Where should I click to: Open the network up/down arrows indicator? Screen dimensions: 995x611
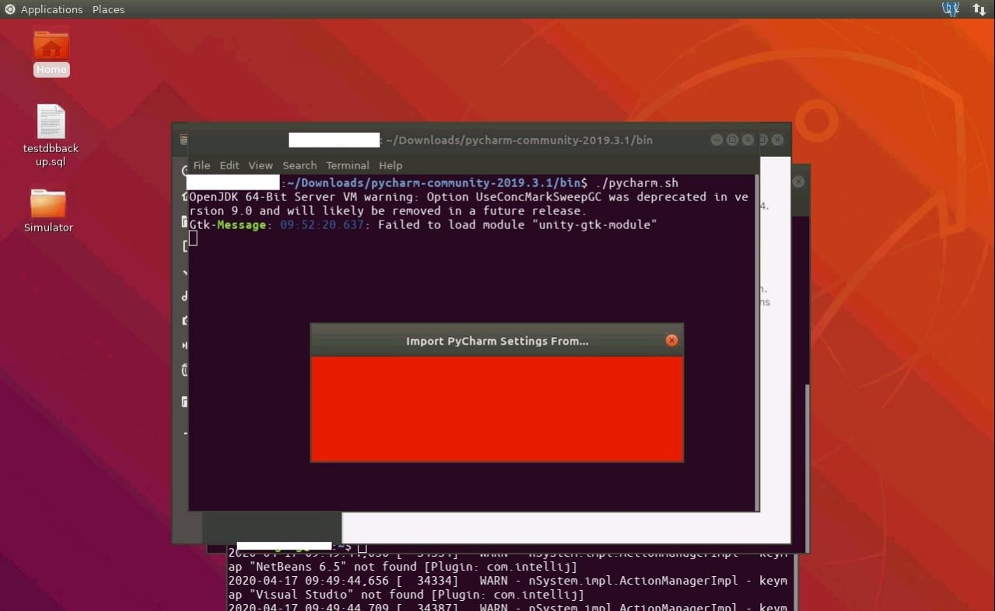tap(979, 9)
